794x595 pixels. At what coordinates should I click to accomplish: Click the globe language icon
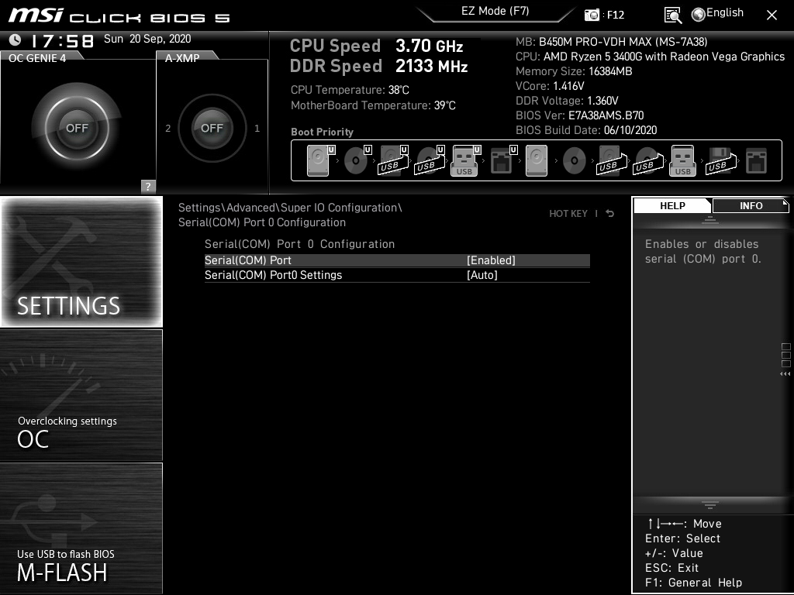pos(699,15)
